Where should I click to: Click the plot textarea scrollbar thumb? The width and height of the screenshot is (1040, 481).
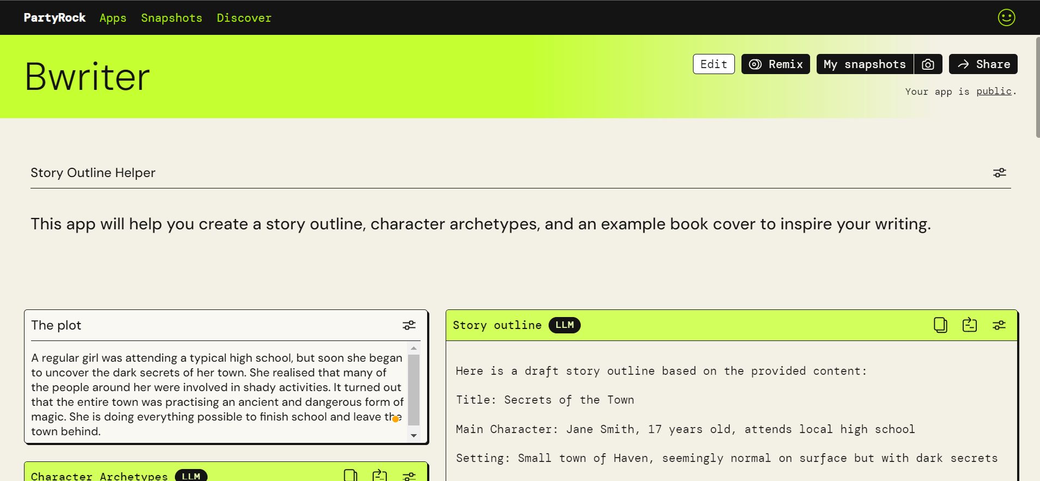click(x=414, y=389)
